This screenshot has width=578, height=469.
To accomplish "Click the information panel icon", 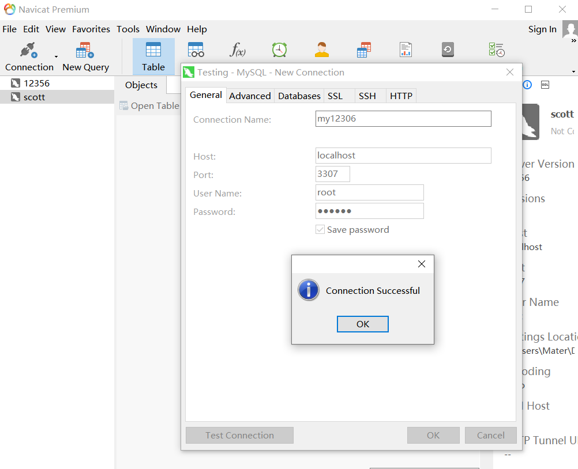I will (x=527, y=85).
